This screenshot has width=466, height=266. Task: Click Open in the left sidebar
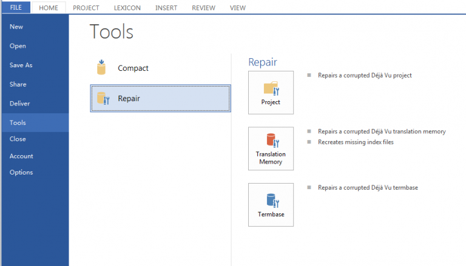point(18,46)
